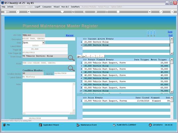178x133 pixels.
Task: Click the double right arrows toolbar icon
Action: tap(96, 12)
